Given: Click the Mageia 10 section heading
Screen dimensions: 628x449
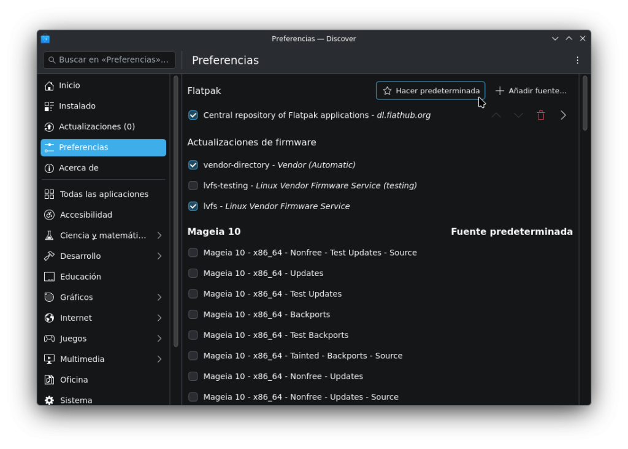Looking at the screenshot, I should tap(214, 232).
